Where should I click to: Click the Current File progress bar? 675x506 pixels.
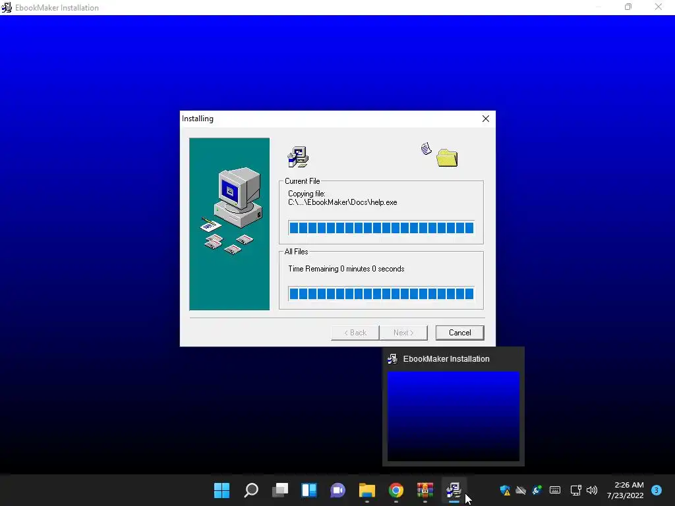click(x=382, y=227)
